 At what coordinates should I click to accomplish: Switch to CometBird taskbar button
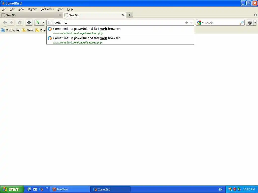click(110, 189)
